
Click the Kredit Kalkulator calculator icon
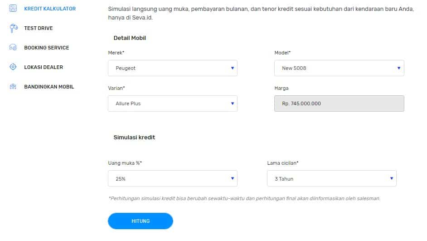(13, 9)
